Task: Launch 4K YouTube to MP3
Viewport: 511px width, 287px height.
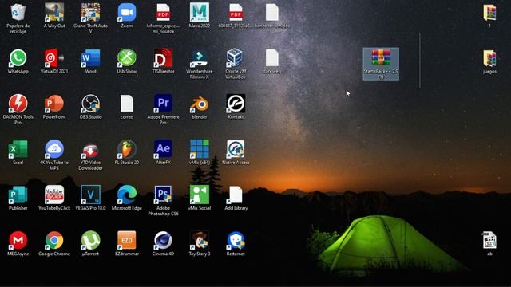Action: pos(54,149)
